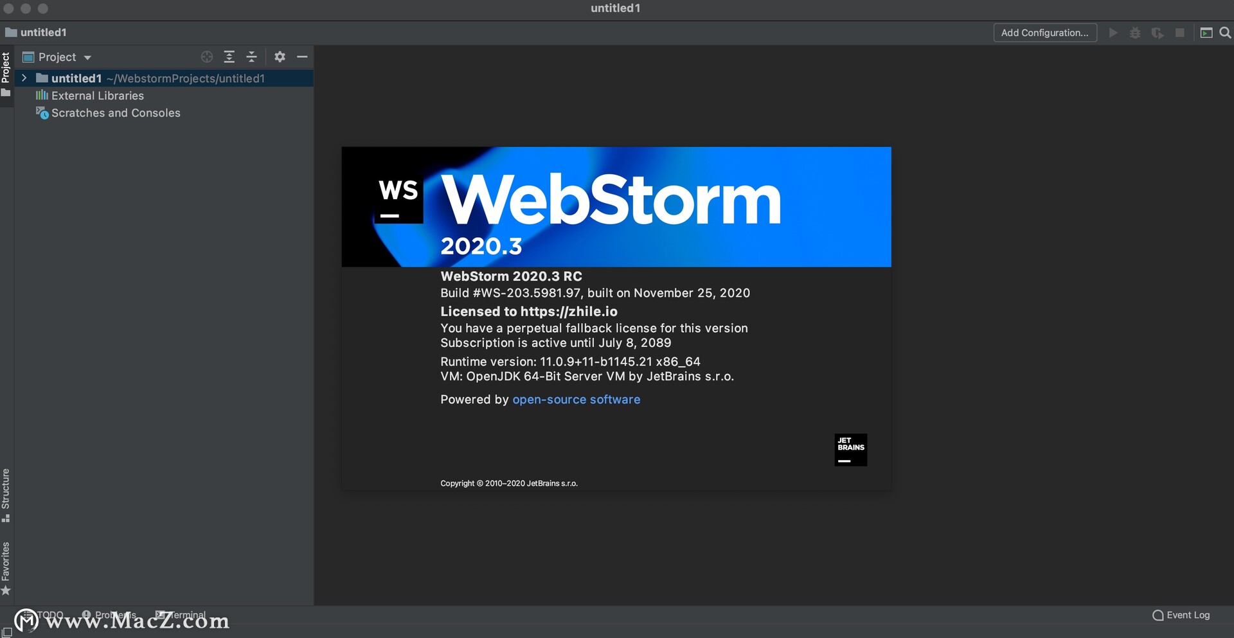
Task: Click the tool window quick-access icon in bottom-left corner
Action: click(x=7, y=632)
